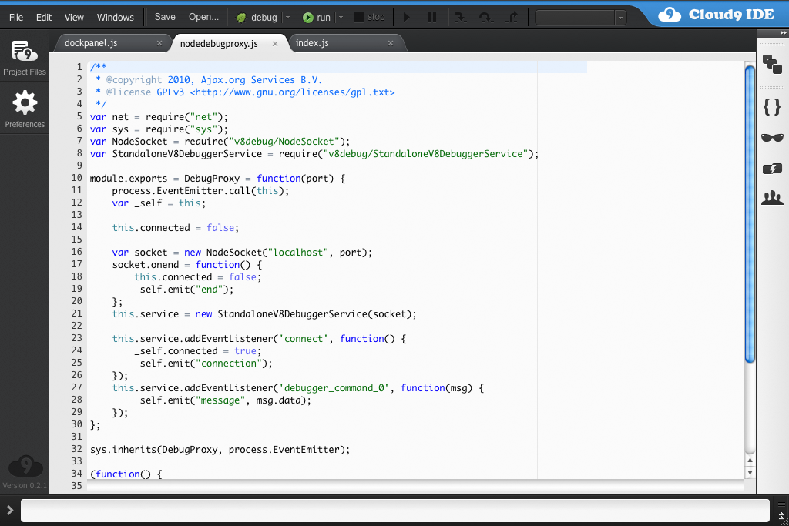Viewport: 789px width, 526px height.
Task: Click the sunglasses icon in right dock
Action: pyautogui.click(x=771, y=137)
